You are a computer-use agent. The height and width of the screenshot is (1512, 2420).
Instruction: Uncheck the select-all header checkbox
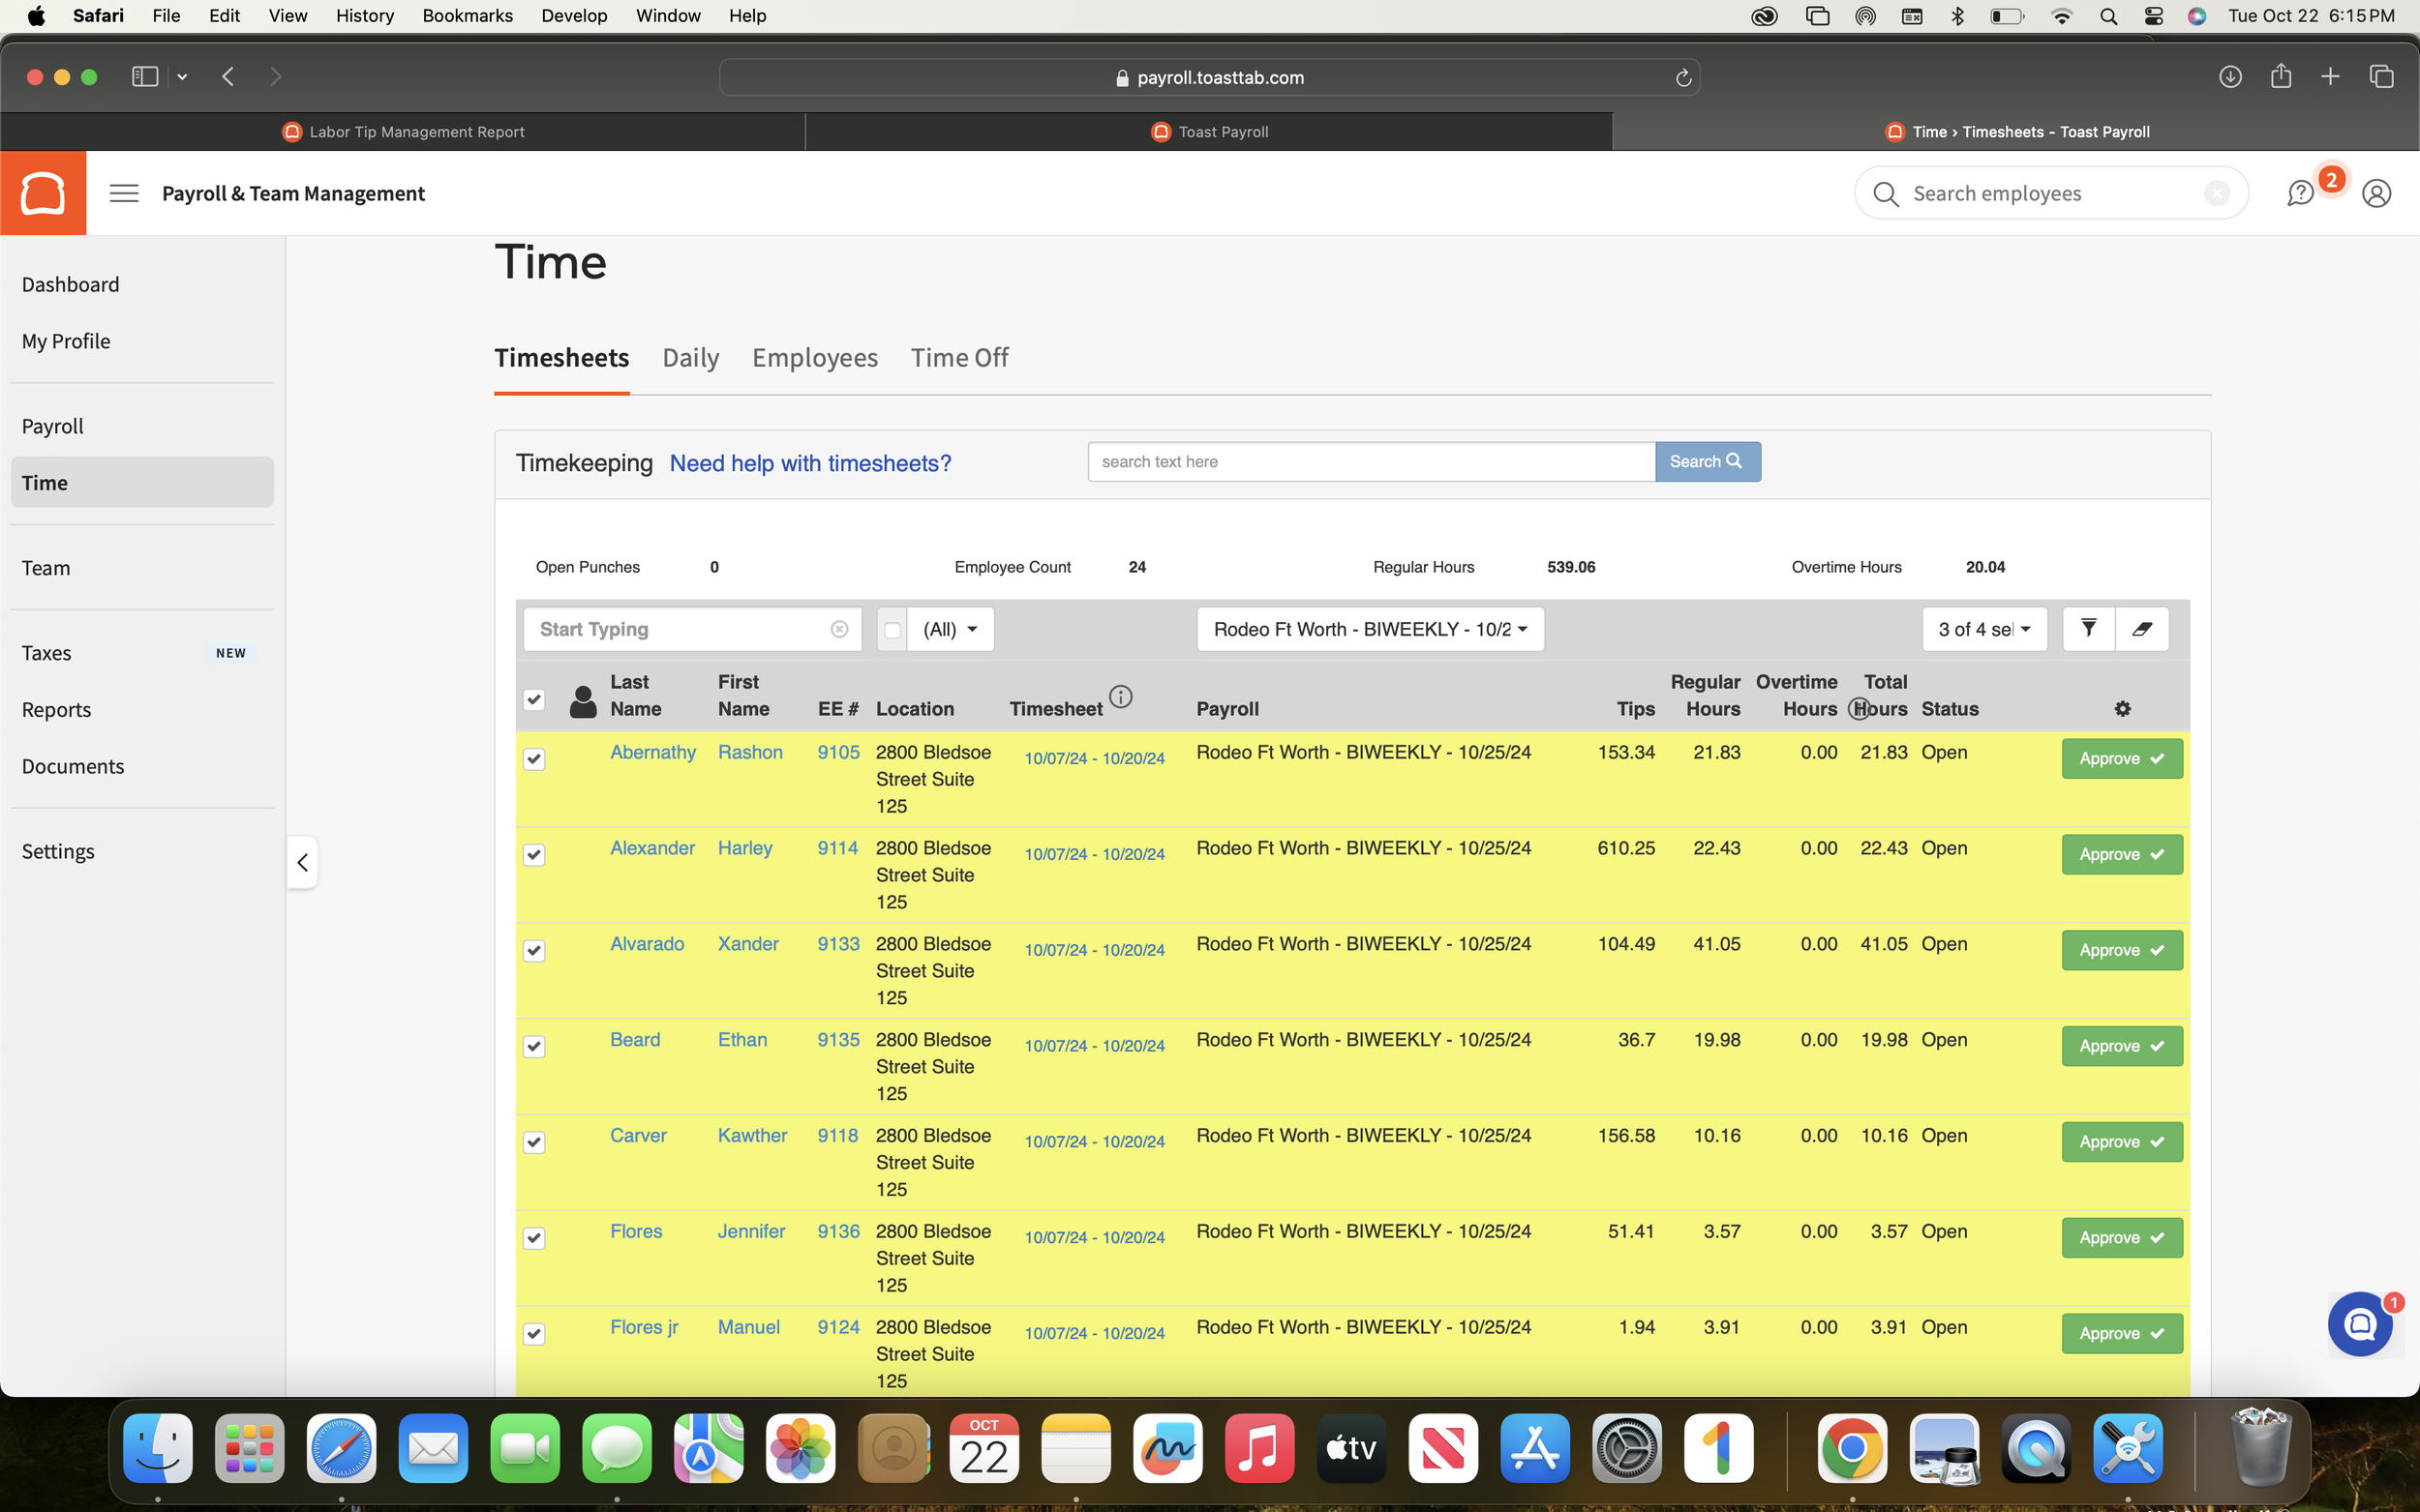[x=534, y=699]
